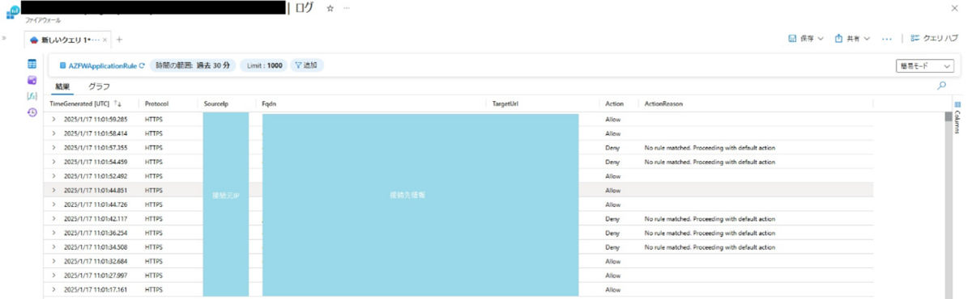Search results with the magnifier icon

941,85
